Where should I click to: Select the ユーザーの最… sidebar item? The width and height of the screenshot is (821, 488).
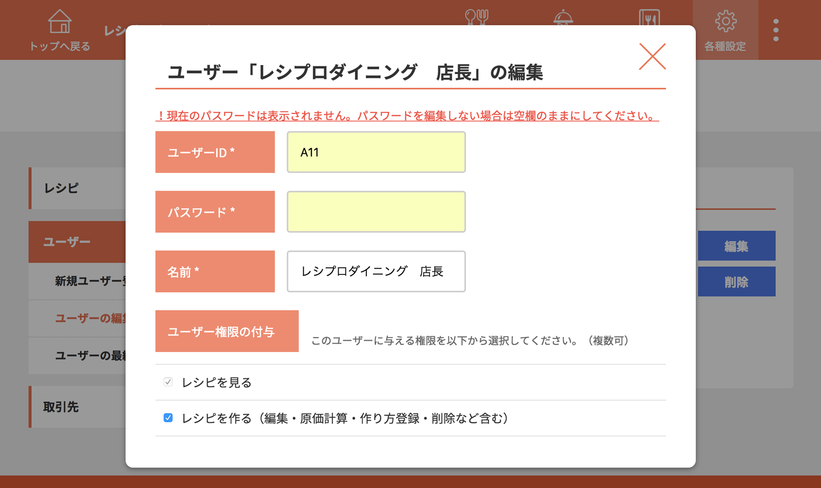[90, 356]
